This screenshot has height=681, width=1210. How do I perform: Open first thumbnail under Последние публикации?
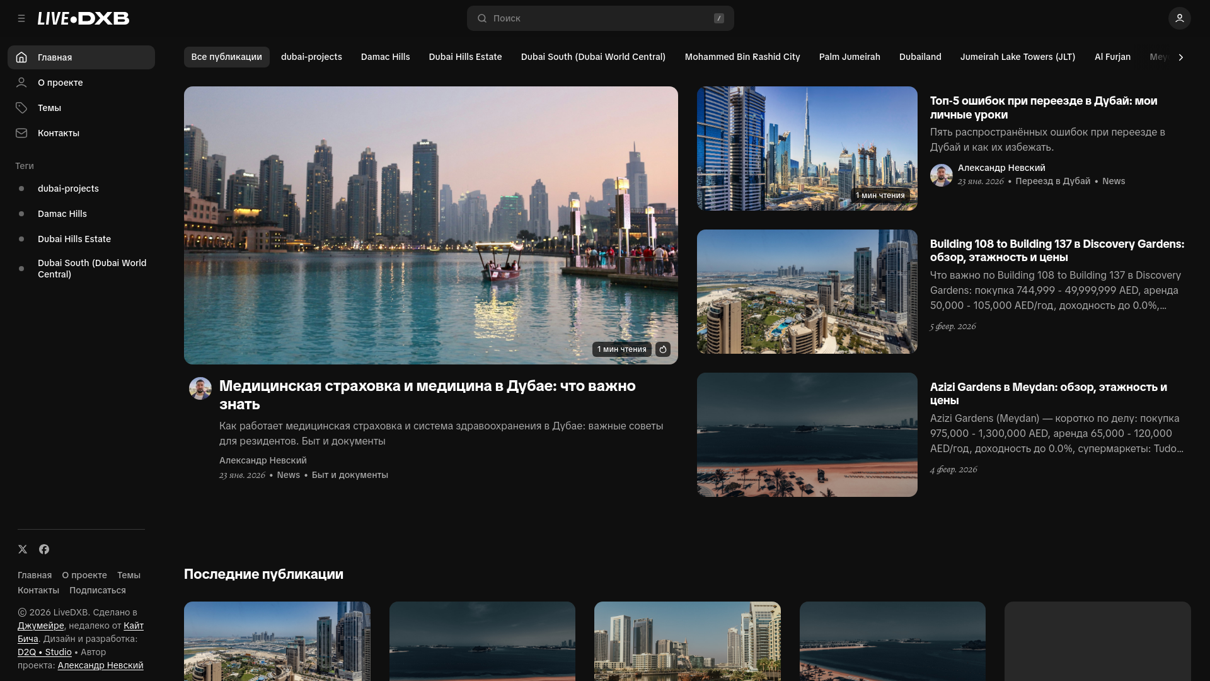[x=277, y=641]
